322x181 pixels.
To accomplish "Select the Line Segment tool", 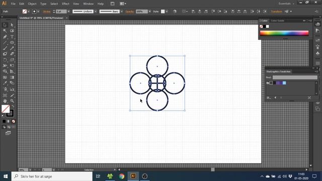I will click(5, 43).
